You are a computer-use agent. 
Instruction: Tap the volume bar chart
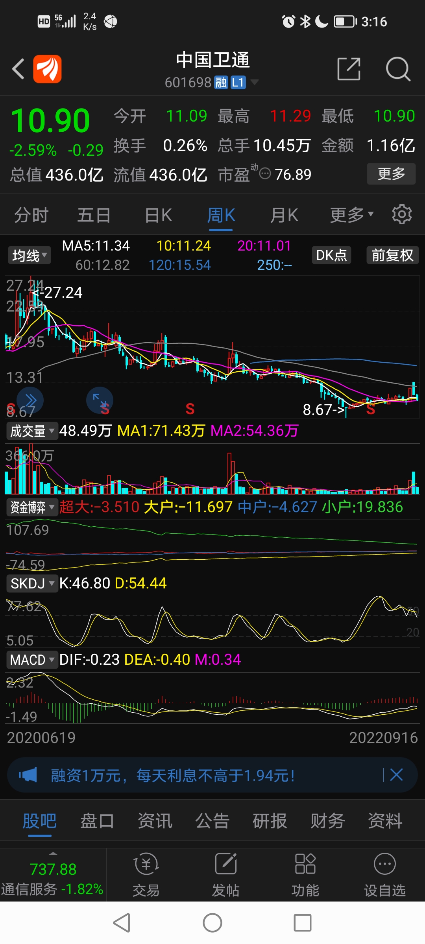pyautogui.click(x=213, y=469)
